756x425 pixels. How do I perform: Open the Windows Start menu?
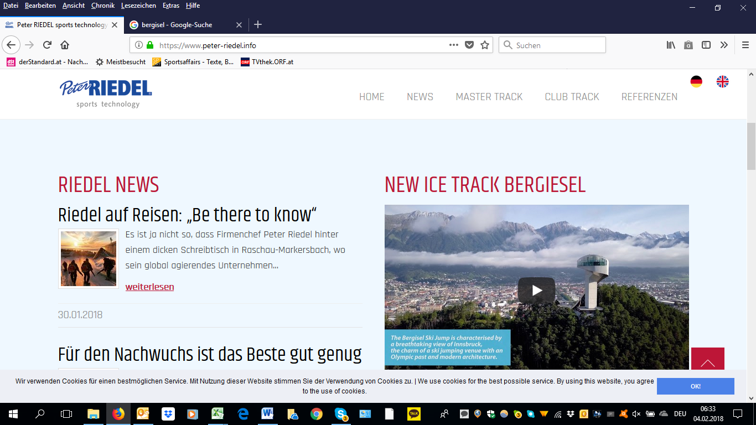[x=13, y=413]
